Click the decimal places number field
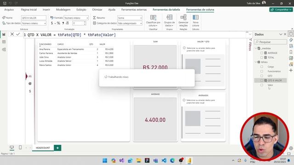Screen dimensions: 294x165 pyautogui.click(x=78, y=23)
